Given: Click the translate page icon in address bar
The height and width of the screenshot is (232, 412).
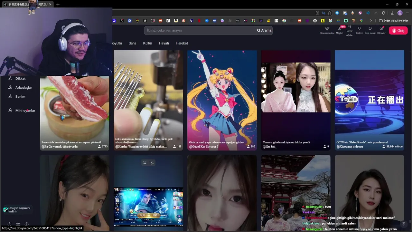Looking at the screenshot, I should 323,13.
